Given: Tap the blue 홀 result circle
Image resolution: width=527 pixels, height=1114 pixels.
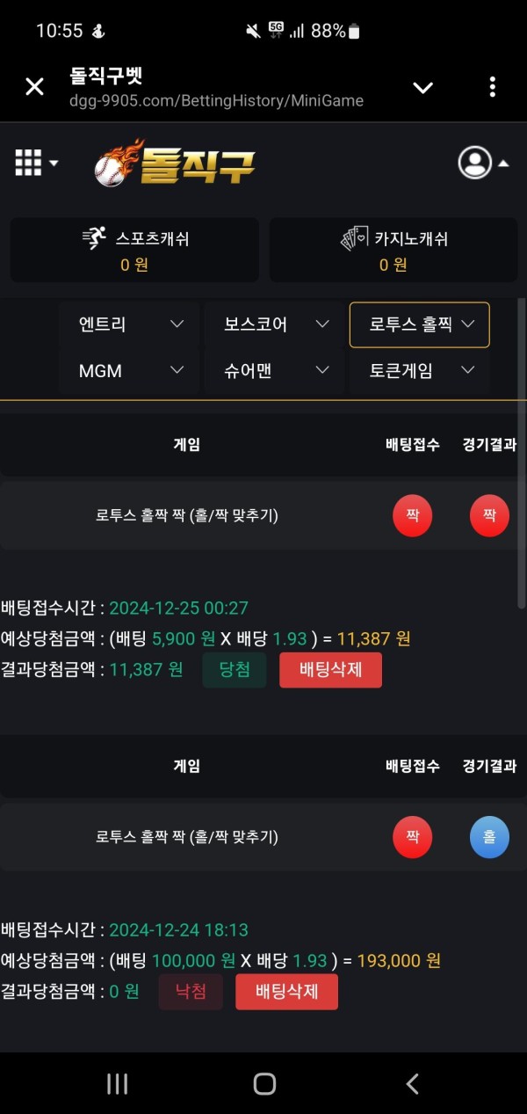Looking at the screenshot, I should point(489,837).
